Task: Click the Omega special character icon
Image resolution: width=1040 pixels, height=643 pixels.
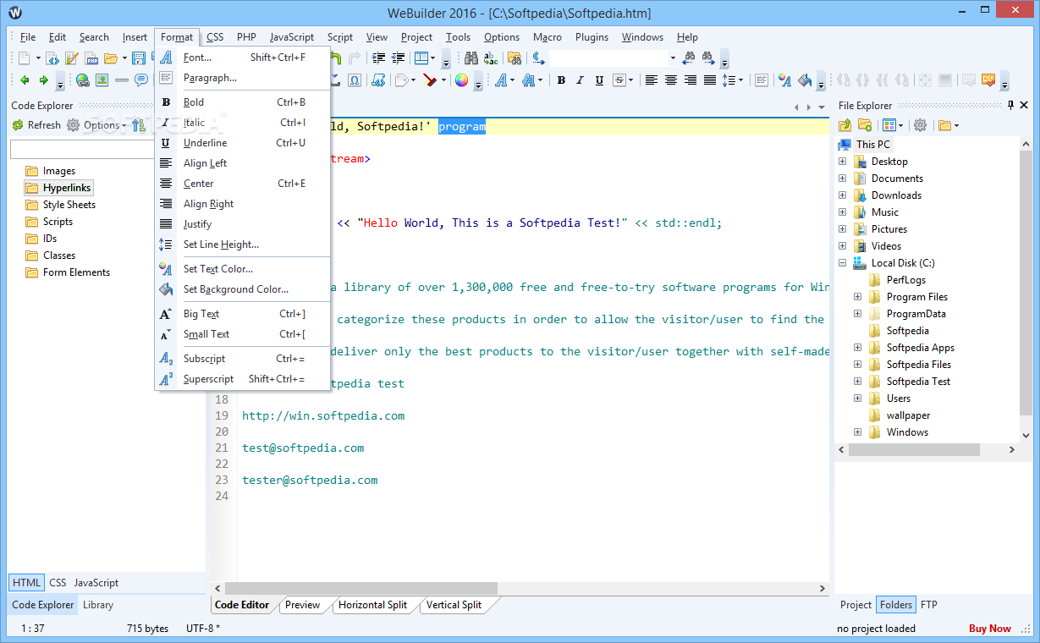Action: 355,80
